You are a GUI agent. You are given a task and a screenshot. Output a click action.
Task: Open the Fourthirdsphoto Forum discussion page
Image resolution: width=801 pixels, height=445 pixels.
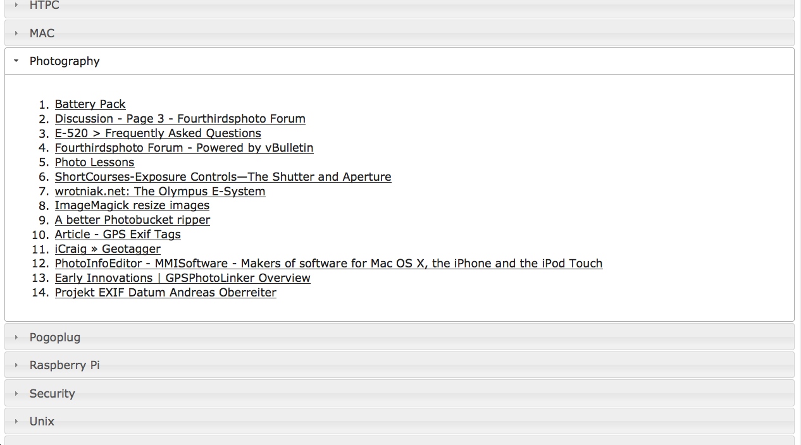click(x=180, y=118)
